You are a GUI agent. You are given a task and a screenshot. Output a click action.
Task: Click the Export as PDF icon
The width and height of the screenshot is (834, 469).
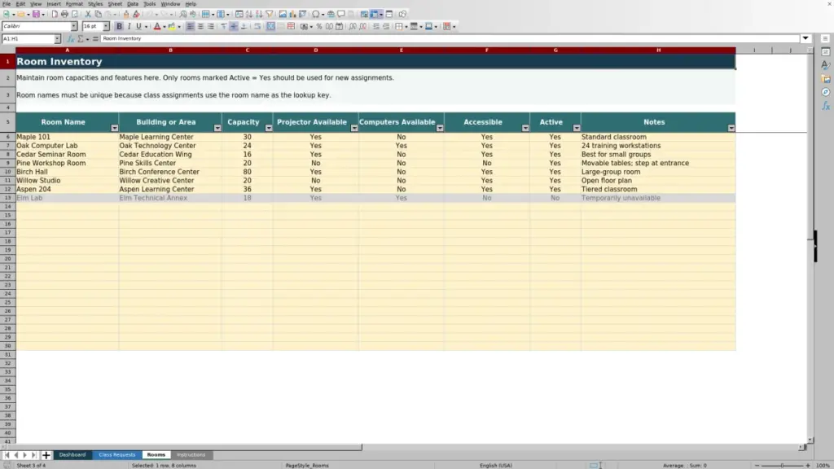click(55, 14)
